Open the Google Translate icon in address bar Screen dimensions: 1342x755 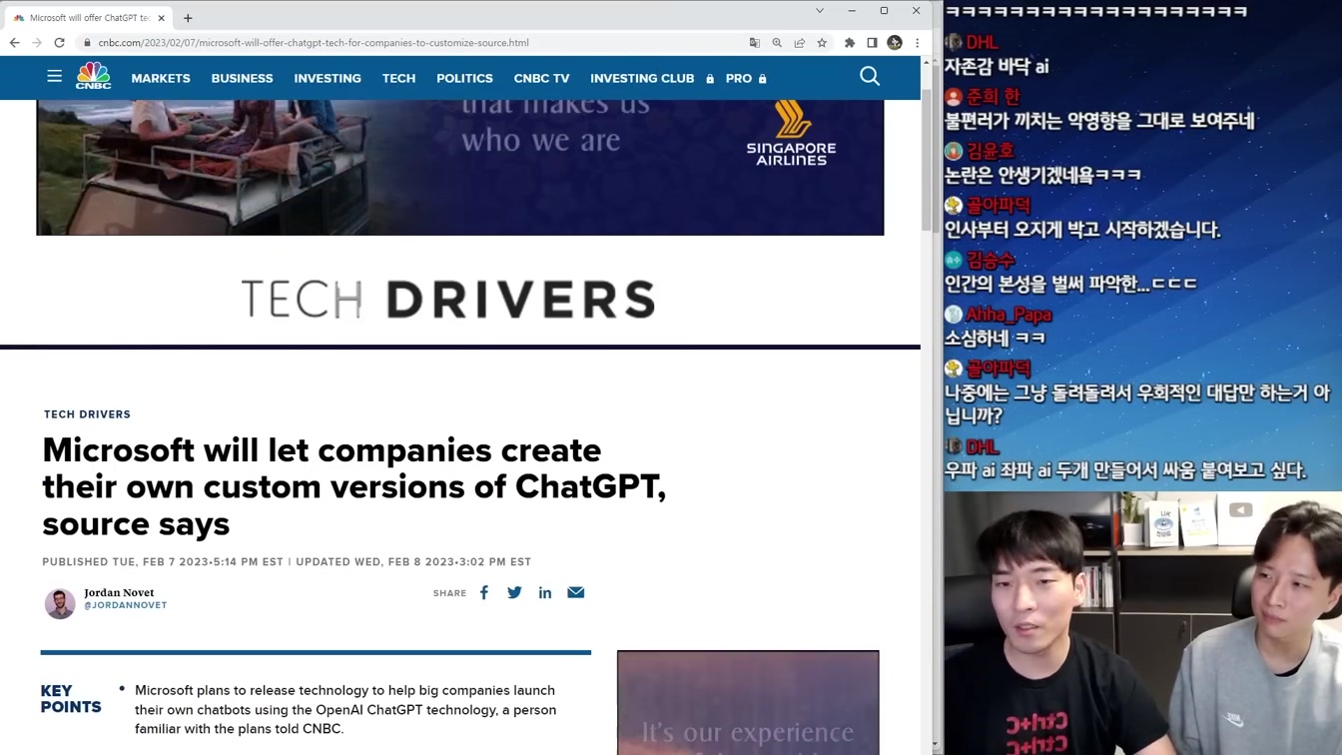(755, 43)
